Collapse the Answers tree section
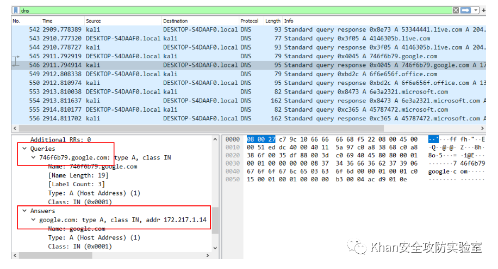The width and height of the screenshot is (498, 269). click(25, 211)
